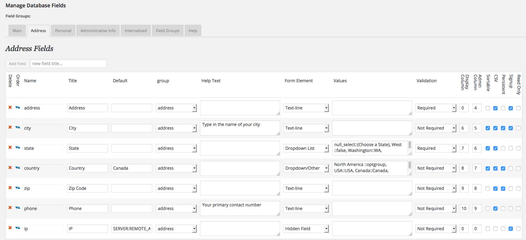Screen dimensions: 526x240
Task: Uncheck Signup checkbox for city field
Action: [x=511, y=128]
